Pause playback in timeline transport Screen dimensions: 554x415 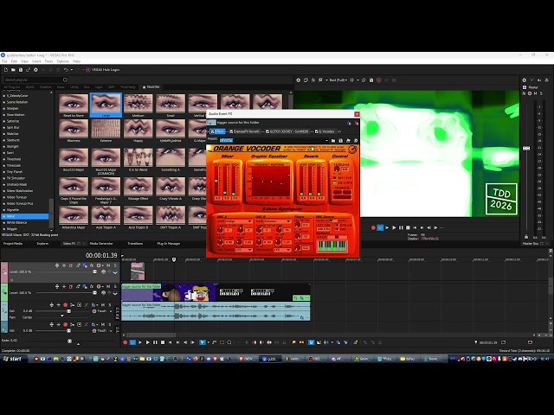[155, 342]
